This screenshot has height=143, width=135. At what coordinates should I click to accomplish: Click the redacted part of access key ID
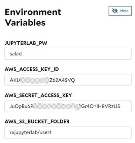[x=34, y=80]
